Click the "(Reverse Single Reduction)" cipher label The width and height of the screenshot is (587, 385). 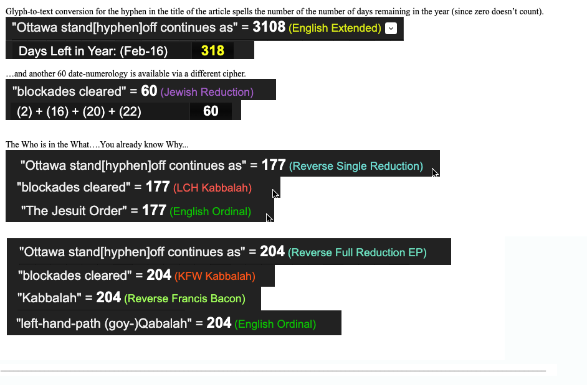[356, 166]
